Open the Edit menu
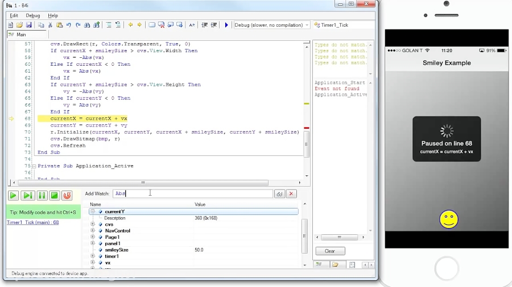Image resolution: width=512 pixels, height=287 pixels. point(14,15)
